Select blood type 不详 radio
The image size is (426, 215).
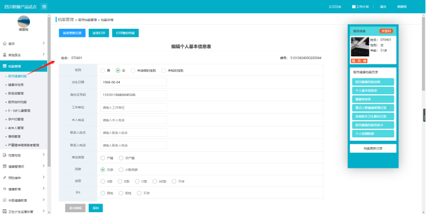174,181
